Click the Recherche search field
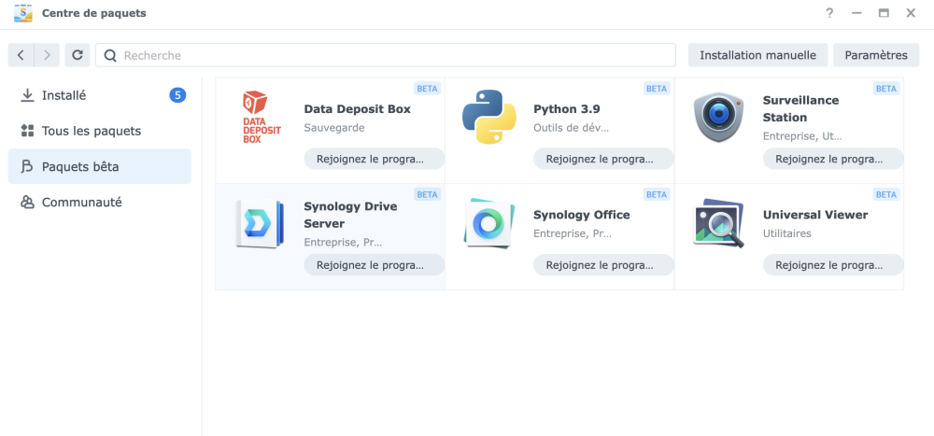The height and width of the screenshot is (436, 934). pyautogui.click(x=392, y=55)
